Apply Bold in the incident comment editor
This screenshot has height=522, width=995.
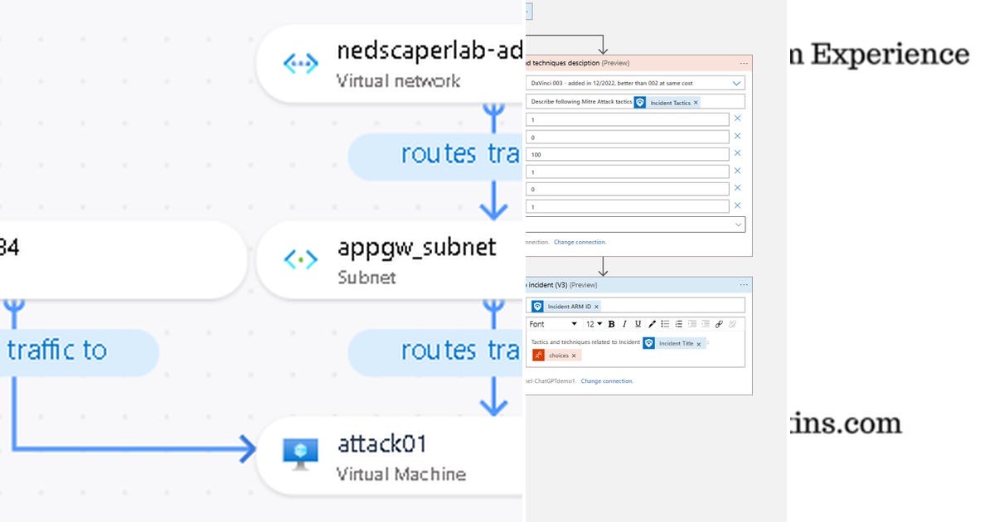pyautogui.click(x=612, y=324)
